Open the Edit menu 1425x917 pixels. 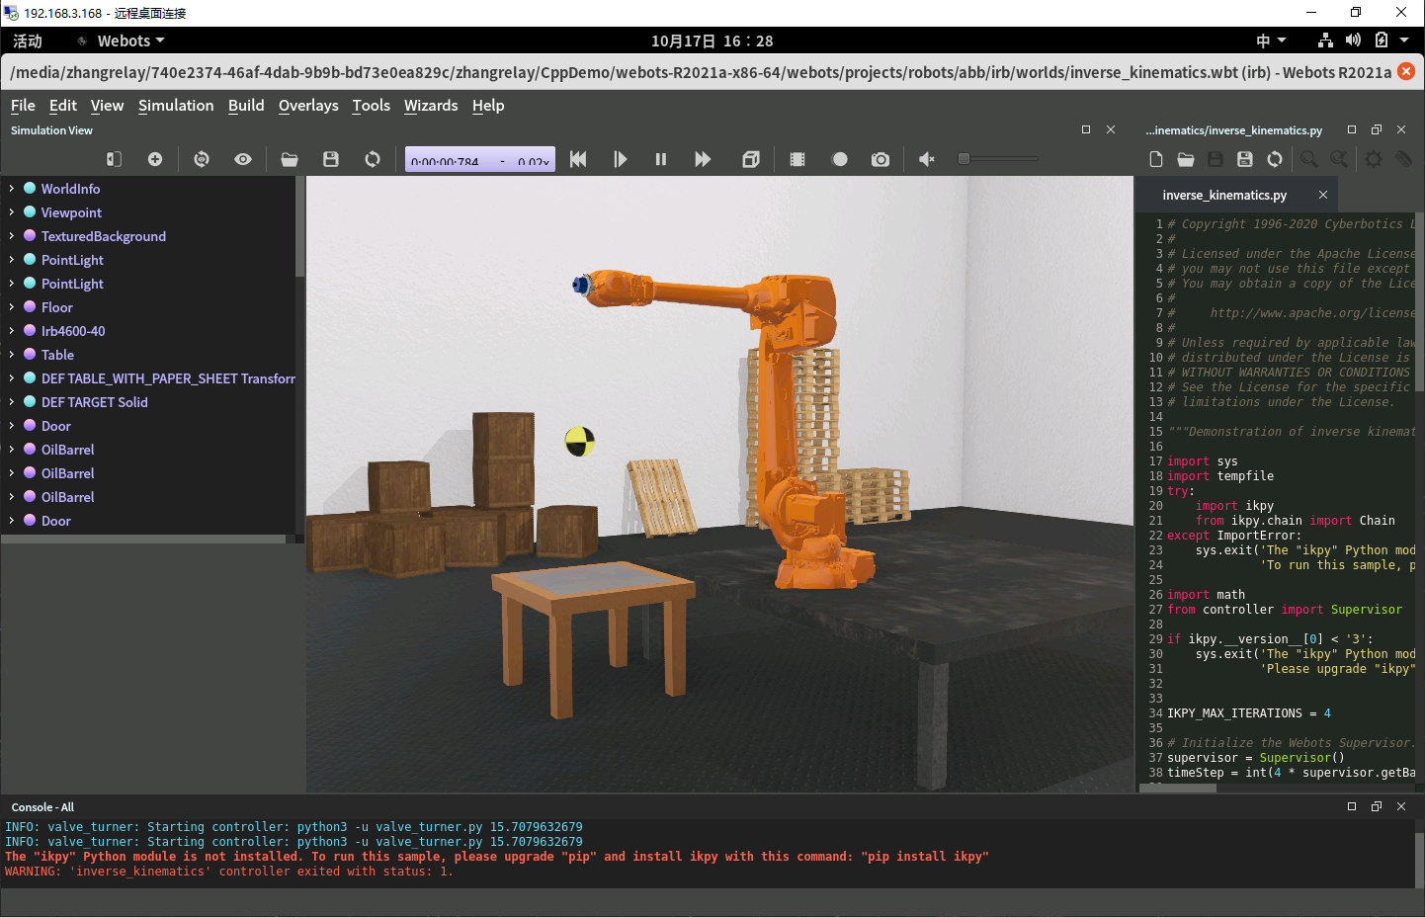[63, 106]
